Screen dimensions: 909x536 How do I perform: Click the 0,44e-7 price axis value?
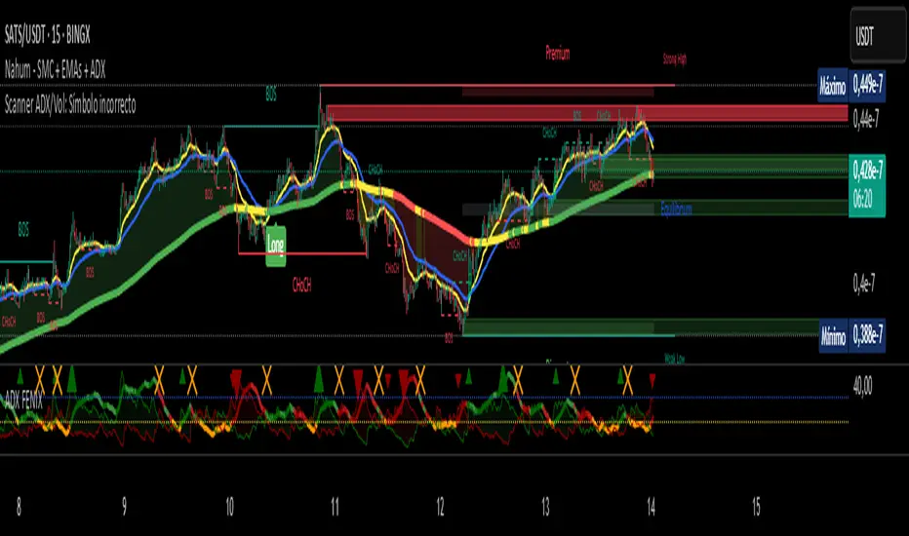pyautogui.click(x=865, y=119)
